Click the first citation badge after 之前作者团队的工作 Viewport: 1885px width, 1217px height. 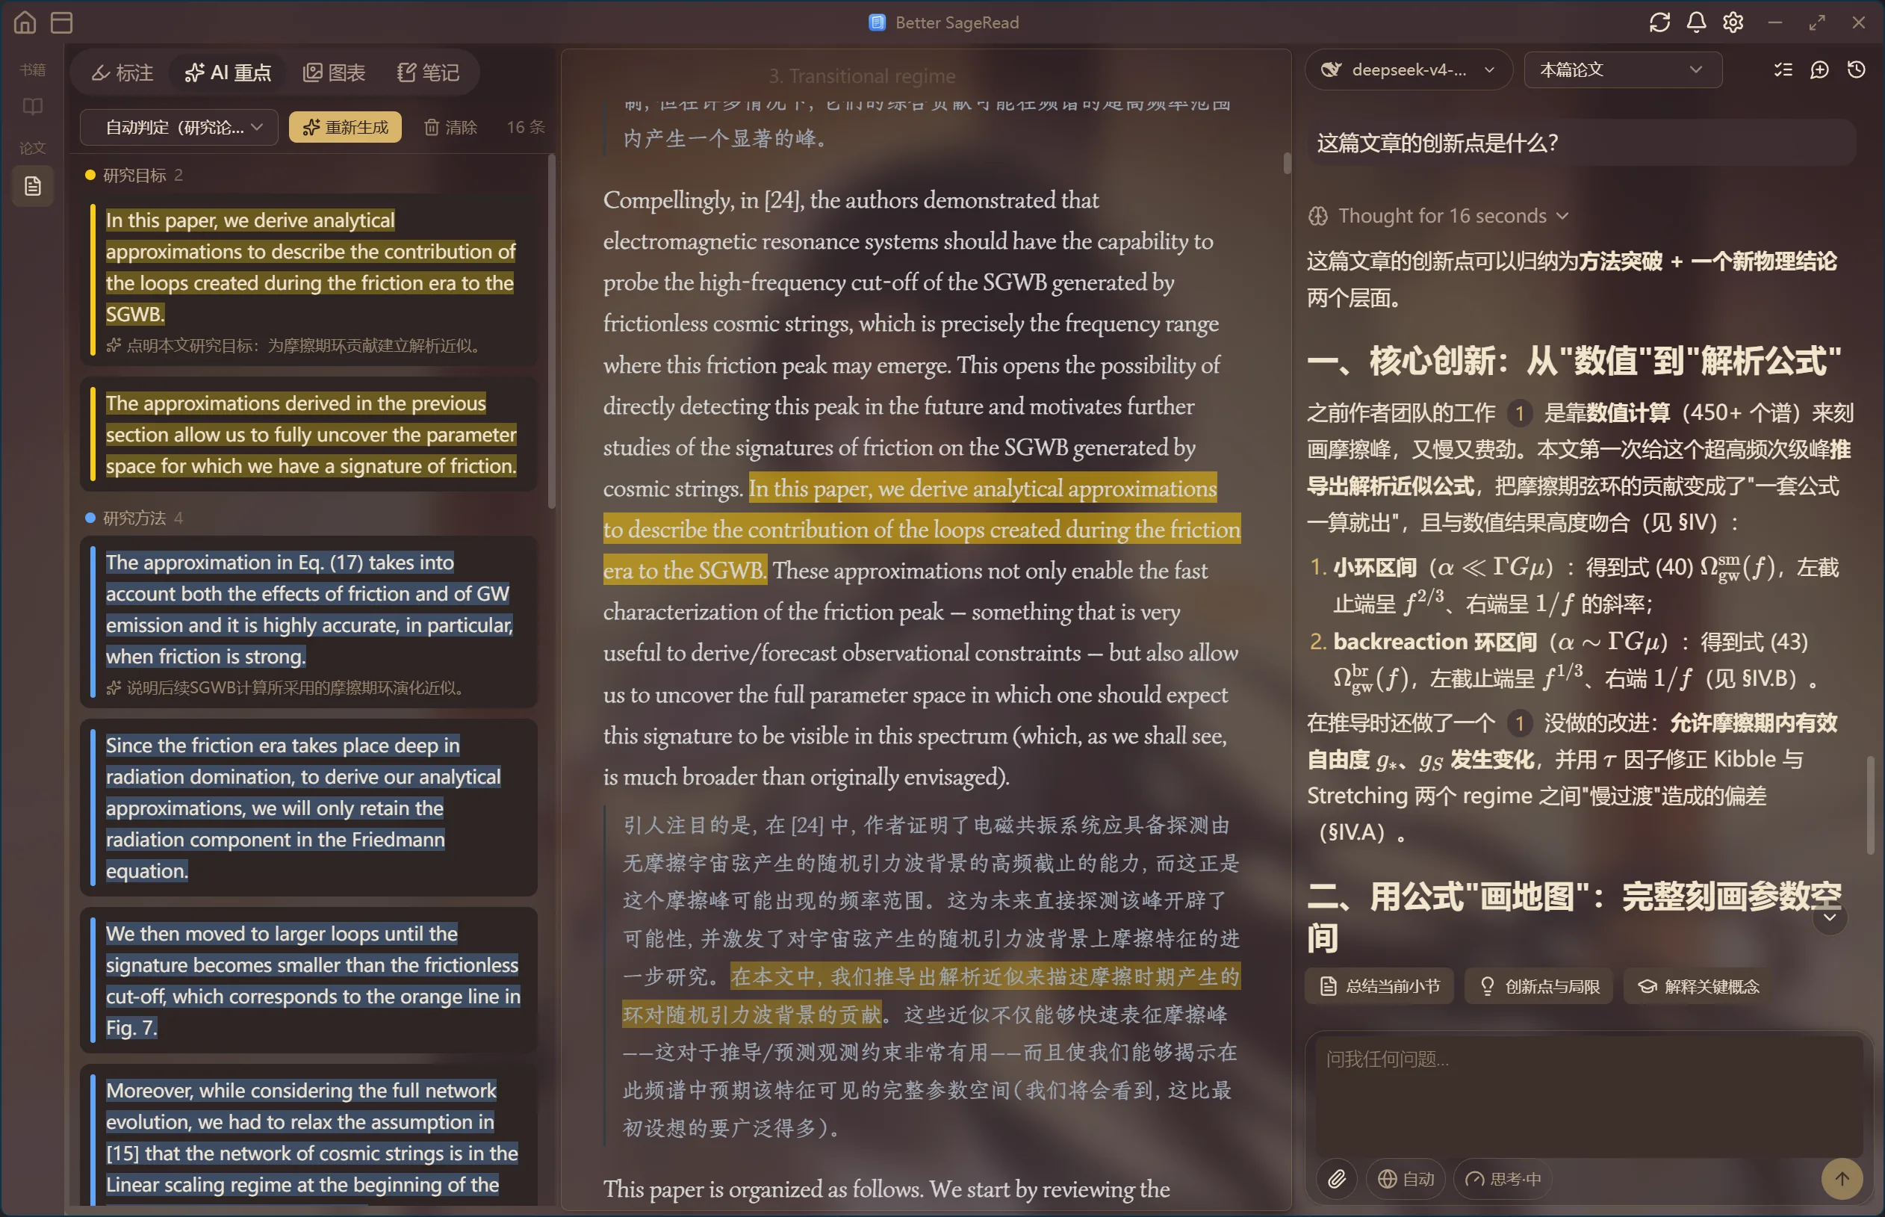pyautogui.click(x=1518, y=412)
